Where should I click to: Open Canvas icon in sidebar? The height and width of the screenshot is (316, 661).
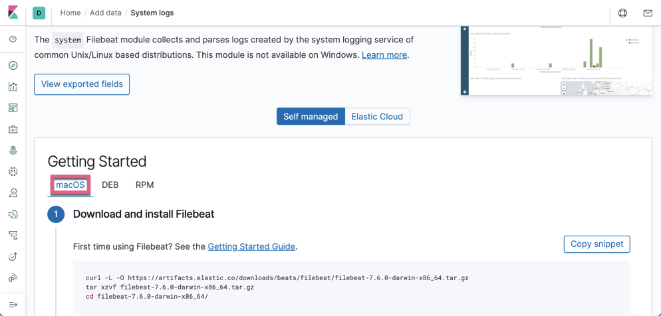tap(13, 129)
